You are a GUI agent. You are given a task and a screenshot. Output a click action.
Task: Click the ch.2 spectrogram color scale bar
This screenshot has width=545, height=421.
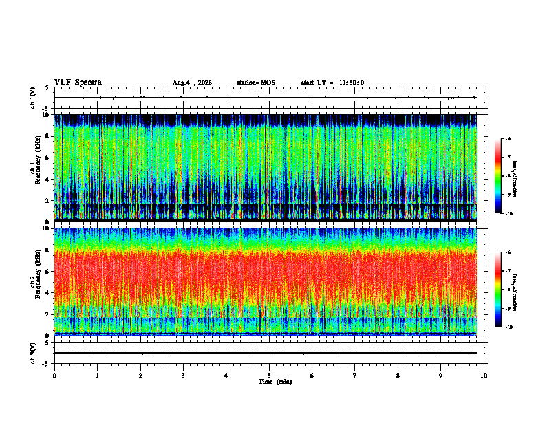click(498, 290)
